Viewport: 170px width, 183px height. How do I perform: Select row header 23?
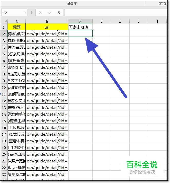tap(4, 175)
